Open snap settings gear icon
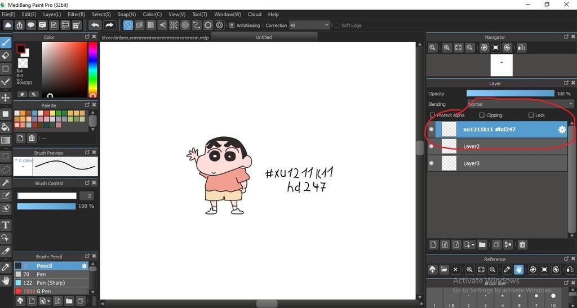577x308 pixels. 220,25
